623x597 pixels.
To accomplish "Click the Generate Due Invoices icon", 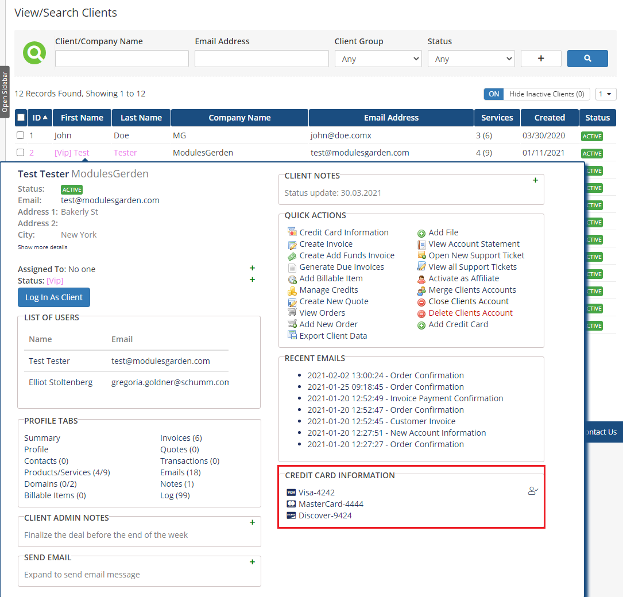I will (x=292, y=268).
